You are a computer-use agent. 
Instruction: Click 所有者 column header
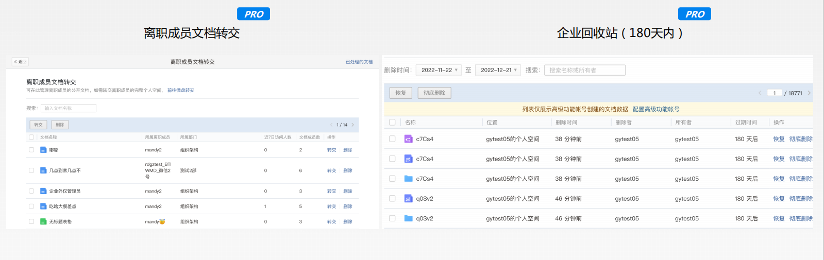click(x=683, y=123)
